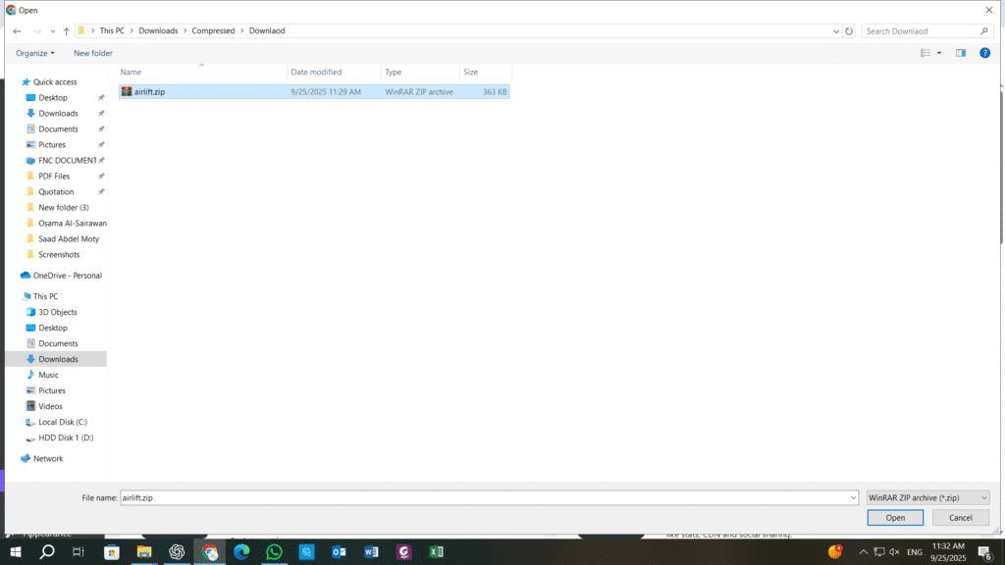This screenshot has width=1005, height=565.
Task: Switch to Chrome on taskbar
Action: [x=210, y=551]
